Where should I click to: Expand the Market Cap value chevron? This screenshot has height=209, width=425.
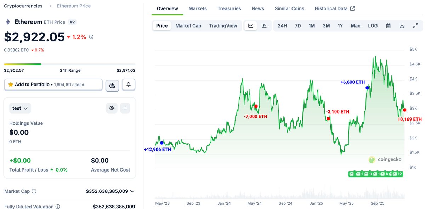pos(132,191)
